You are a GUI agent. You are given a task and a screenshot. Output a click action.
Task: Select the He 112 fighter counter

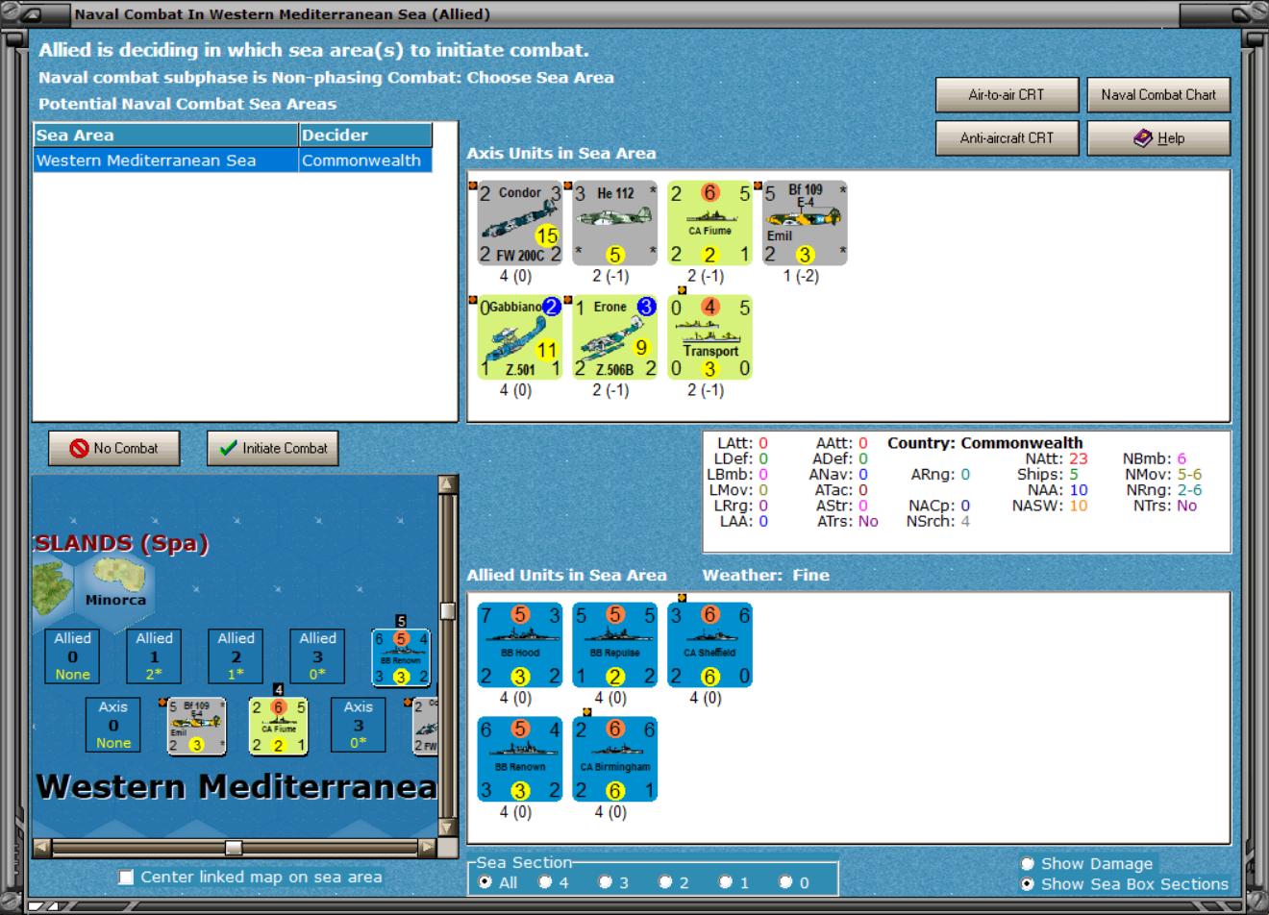[615, 223]
